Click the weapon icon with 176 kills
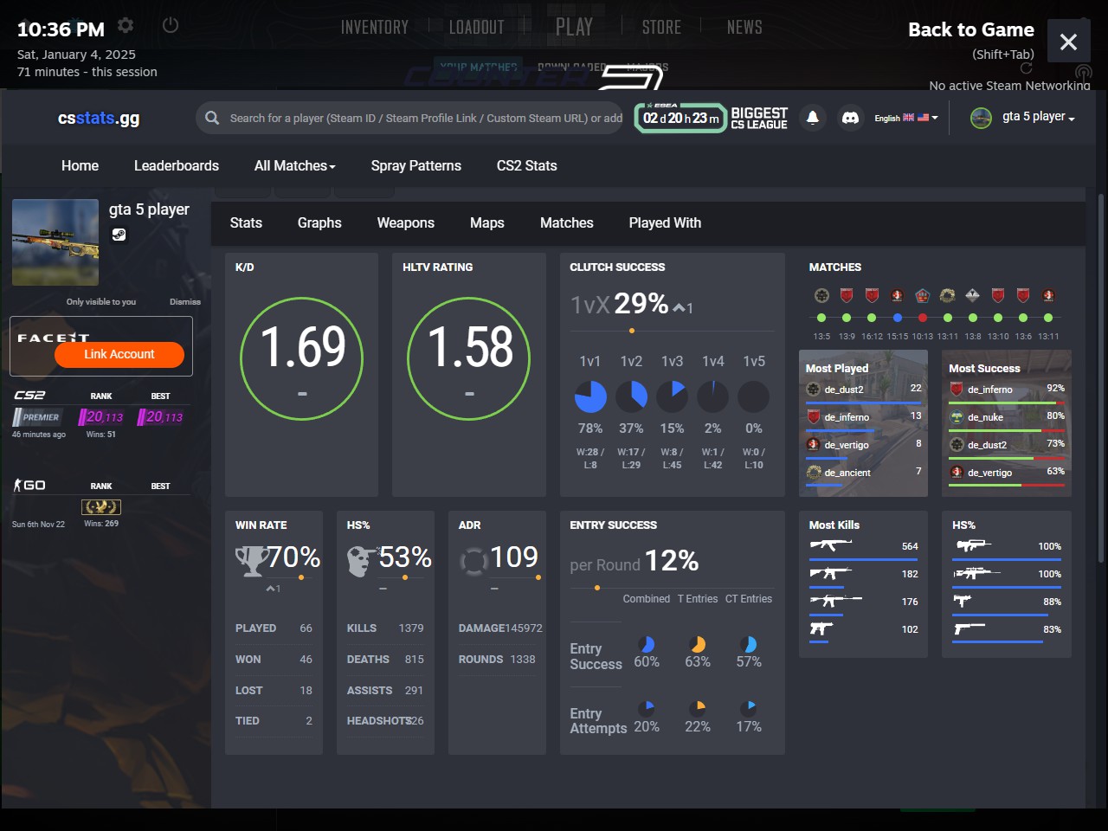 point(836,601)
